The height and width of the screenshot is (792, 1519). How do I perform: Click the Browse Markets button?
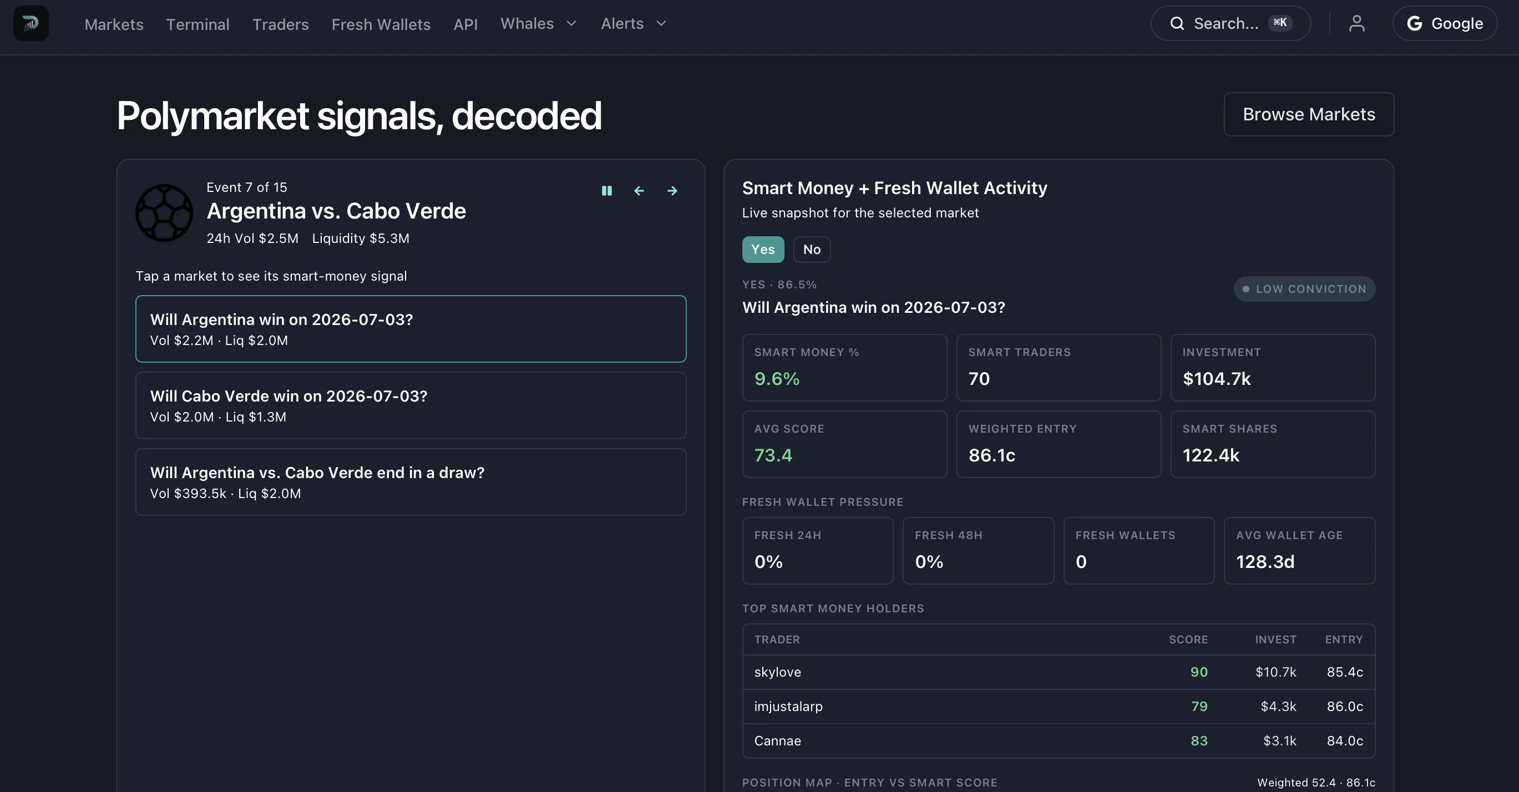[1309, 114]
